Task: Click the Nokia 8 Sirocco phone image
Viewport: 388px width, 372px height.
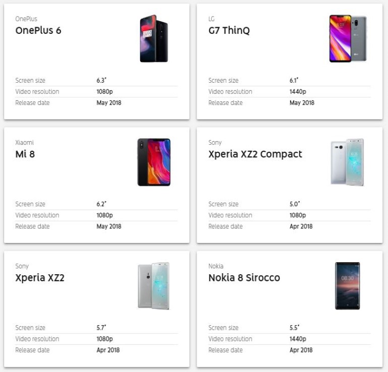Action: click(348, 286)
